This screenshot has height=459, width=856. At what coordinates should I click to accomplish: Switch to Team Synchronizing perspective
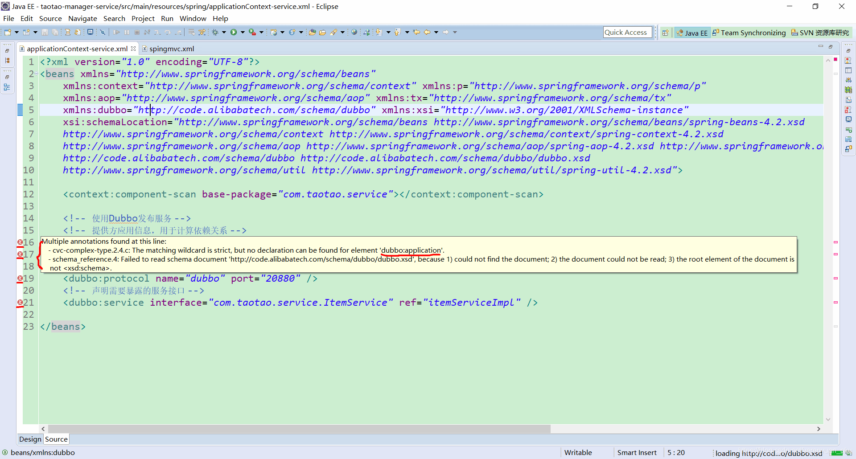point(749,33)
